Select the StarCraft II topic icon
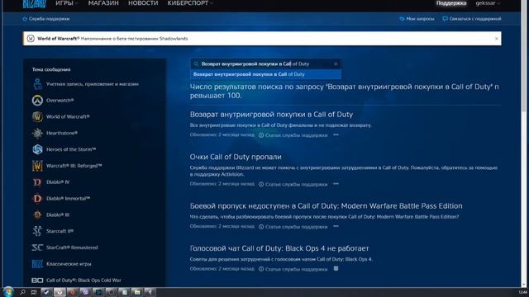Image resolution: width=529 pixels, height=297 pixels. [37, 231]
